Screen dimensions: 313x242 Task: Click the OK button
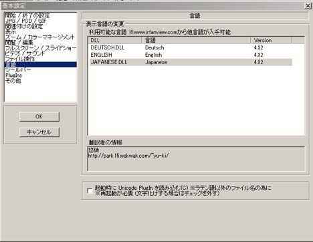39,116
